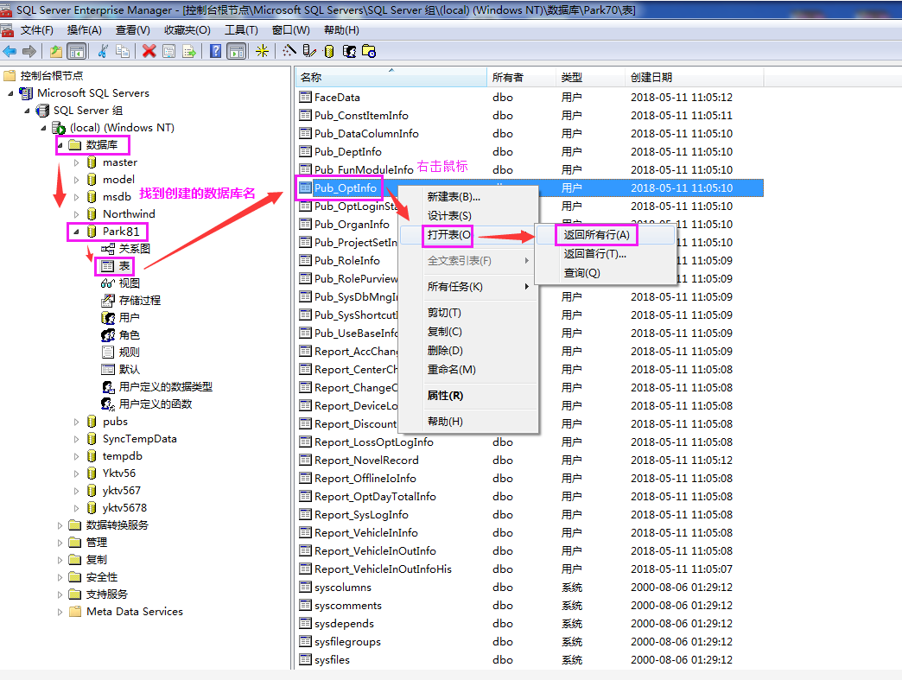This screenshot has width=902, height=680.
Task: Expand the master database node
Action: click(76, 162)
